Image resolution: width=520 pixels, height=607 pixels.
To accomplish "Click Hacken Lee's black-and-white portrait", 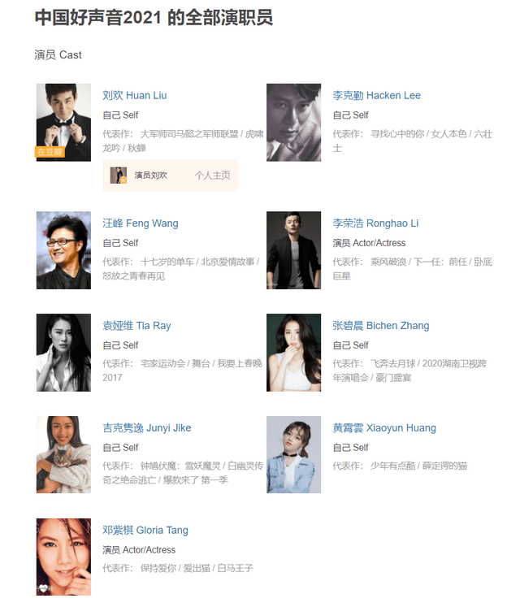I will click(x=293, y=123).
